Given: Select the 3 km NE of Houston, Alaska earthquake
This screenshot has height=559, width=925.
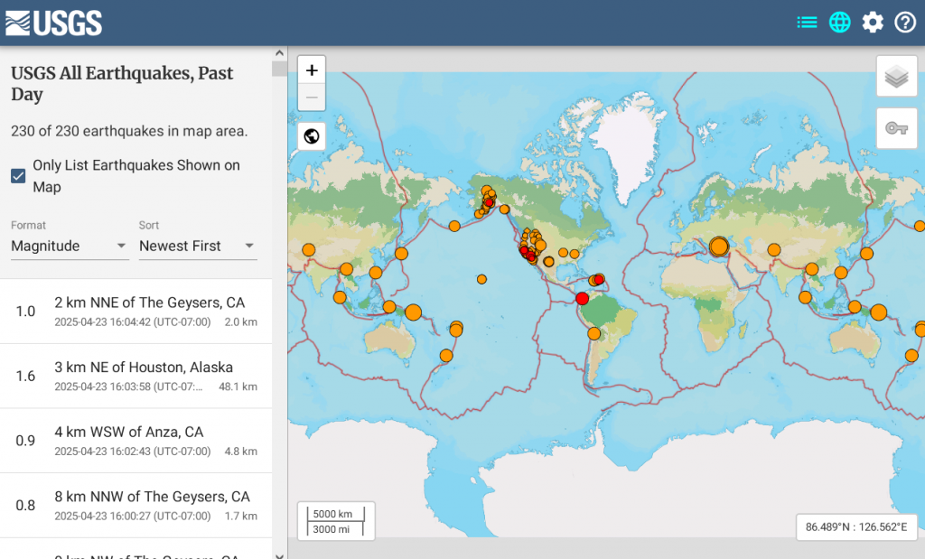Looking at the screenshot, I should pyautogui.click(x=135, y=377).
